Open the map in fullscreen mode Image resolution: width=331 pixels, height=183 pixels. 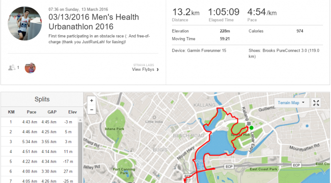(x=316, y=103)
